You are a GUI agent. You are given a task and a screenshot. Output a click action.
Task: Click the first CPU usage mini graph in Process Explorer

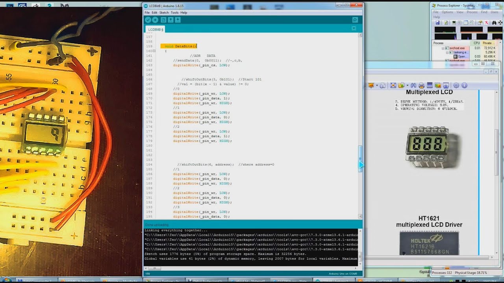(445, 30)
